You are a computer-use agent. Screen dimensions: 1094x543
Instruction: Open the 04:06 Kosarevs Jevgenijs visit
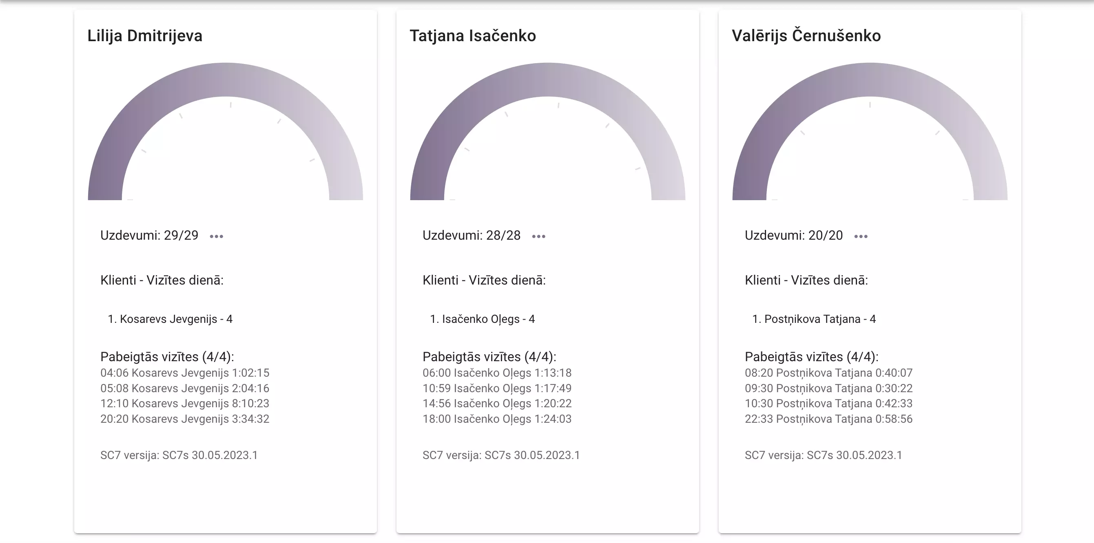point(185,373)
